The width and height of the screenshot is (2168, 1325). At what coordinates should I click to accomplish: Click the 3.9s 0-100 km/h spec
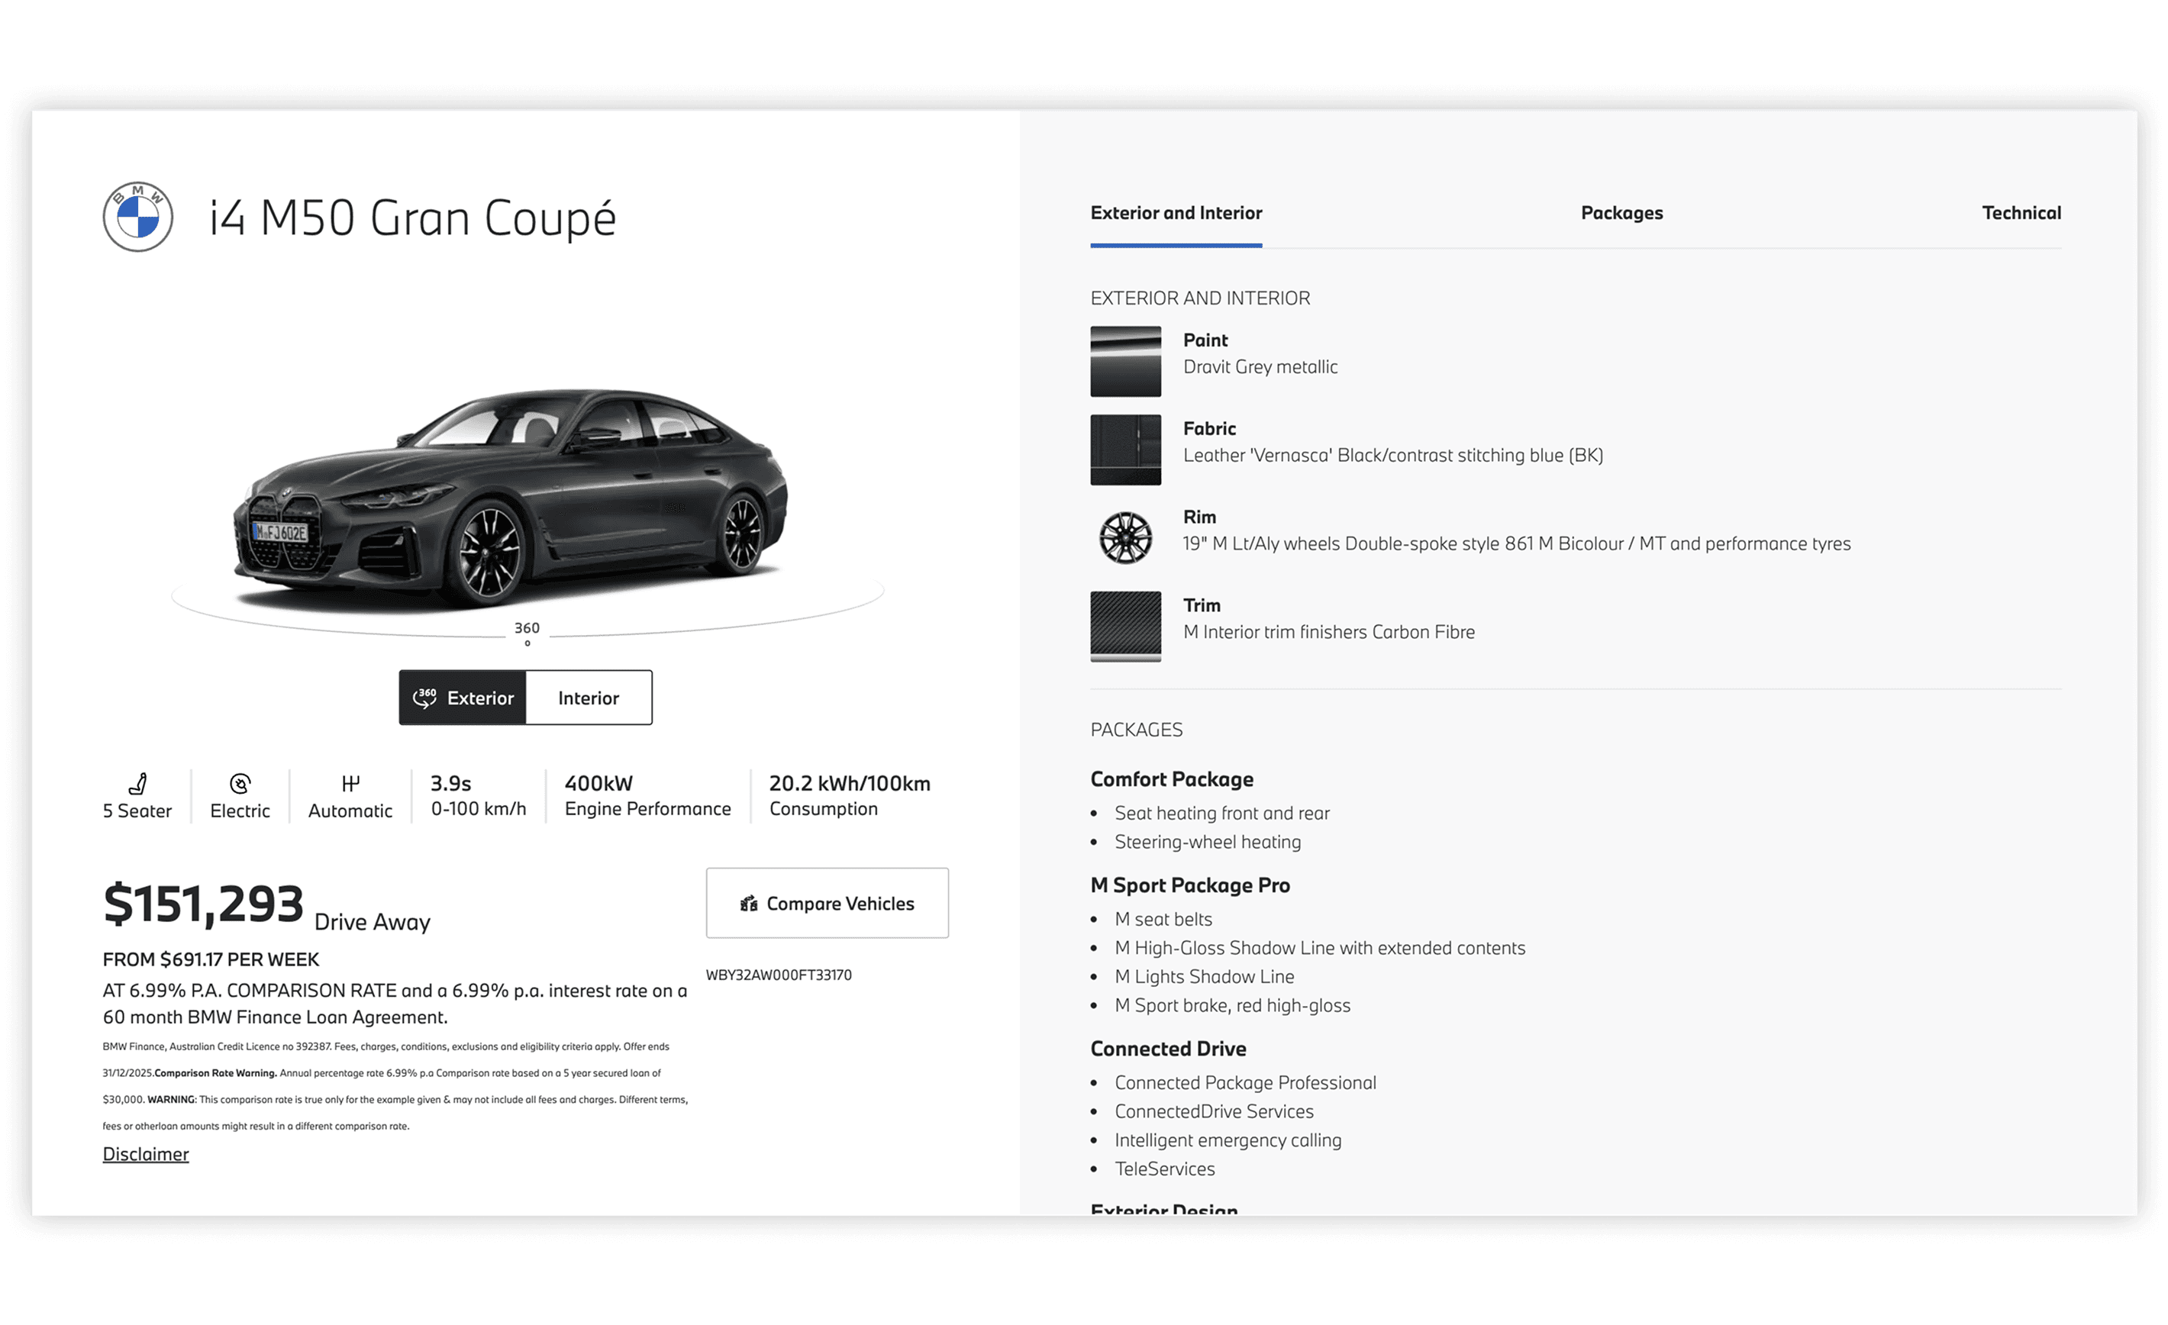coord(479,795)
